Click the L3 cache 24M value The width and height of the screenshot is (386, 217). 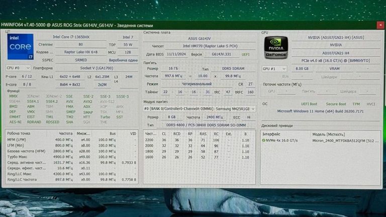pyautogui.click(x=129, y=77)
